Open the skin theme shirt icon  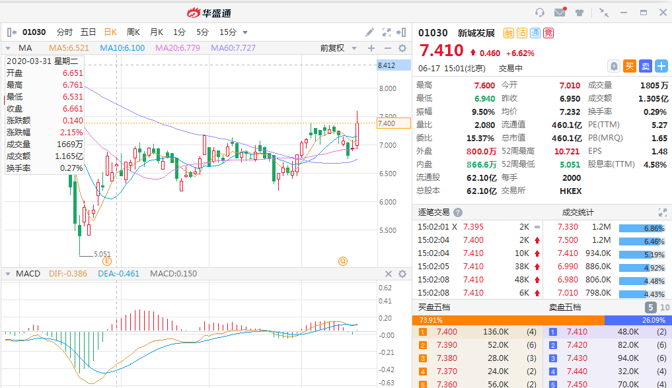579,13
